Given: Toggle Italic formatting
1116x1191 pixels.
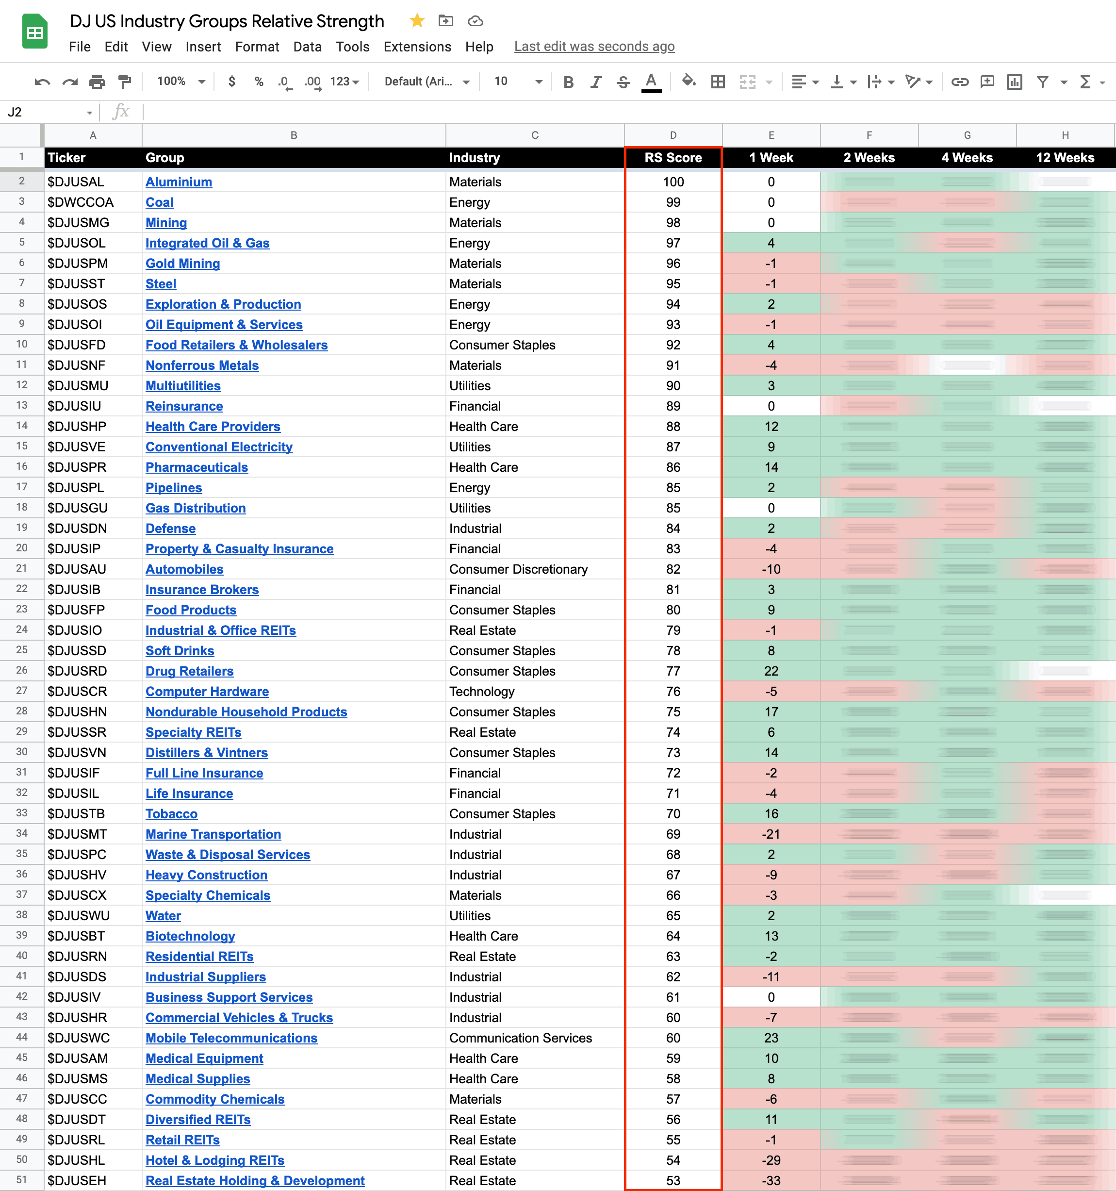Looking at the screenshot, I should click(x=596, y=82).
